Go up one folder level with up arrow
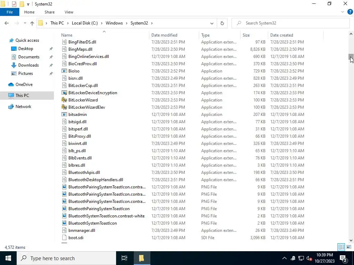The height and width of the screenshot is (265, 354). click(32, 23)
